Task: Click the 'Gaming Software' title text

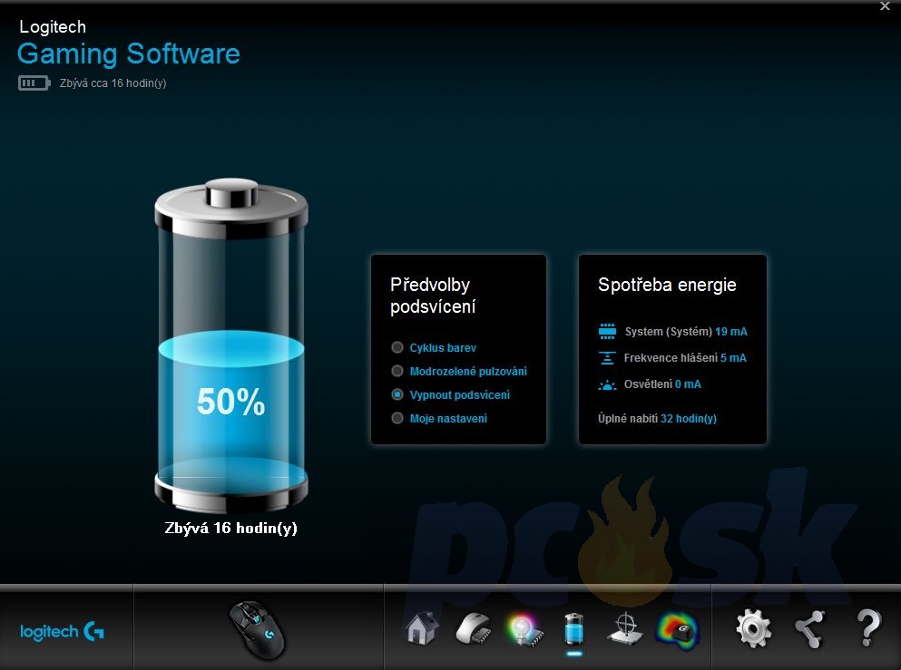Action: tap(129, 54)
